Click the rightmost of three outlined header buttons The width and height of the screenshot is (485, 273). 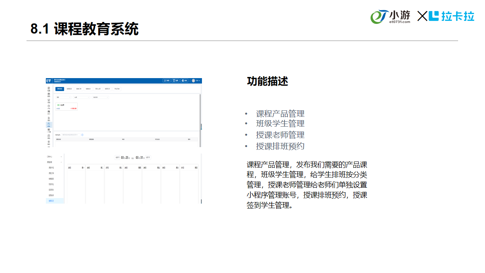[x=184, y=80]
